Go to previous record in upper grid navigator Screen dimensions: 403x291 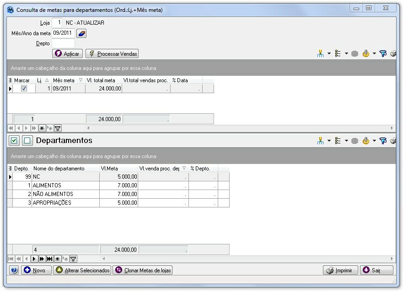pyautogui.click(x=19, y=128)
